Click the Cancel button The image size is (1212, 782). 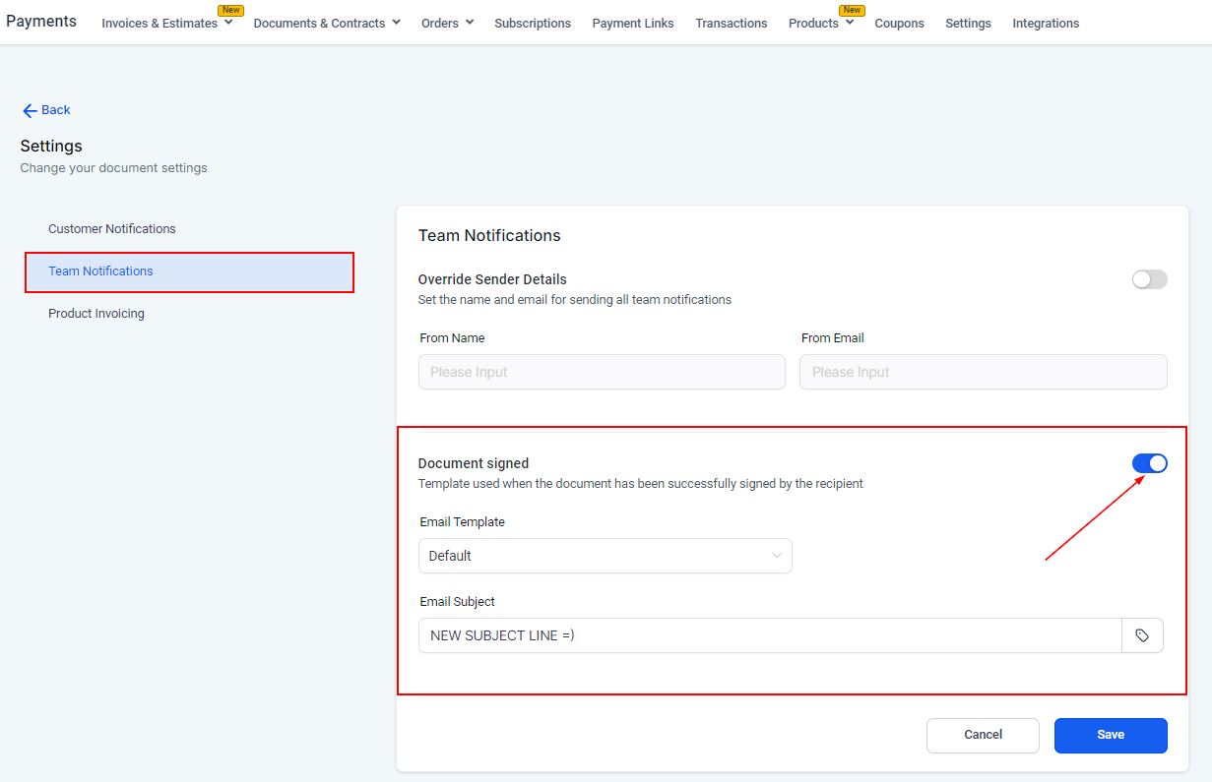point(983,735)
